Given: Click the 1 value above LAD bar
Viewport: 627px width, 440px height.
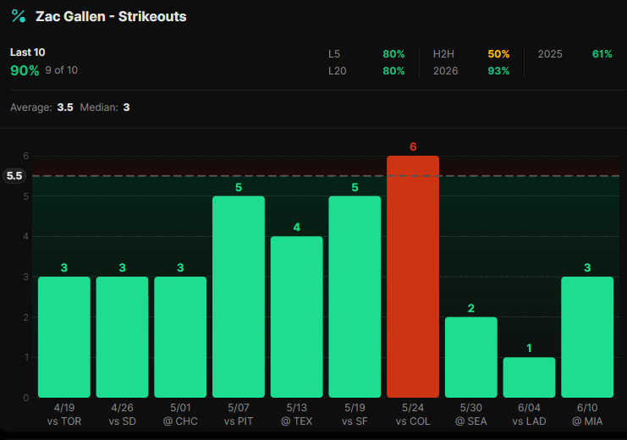Looking at the screenshot, I should pos(529,348).
